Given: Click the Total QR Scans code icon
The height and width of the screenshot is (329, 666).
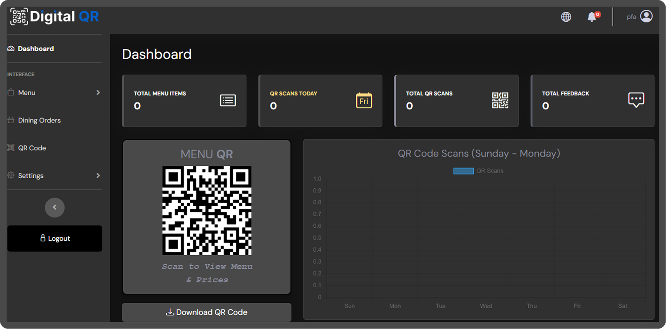Looking at the screenshot, I should 500,100.
